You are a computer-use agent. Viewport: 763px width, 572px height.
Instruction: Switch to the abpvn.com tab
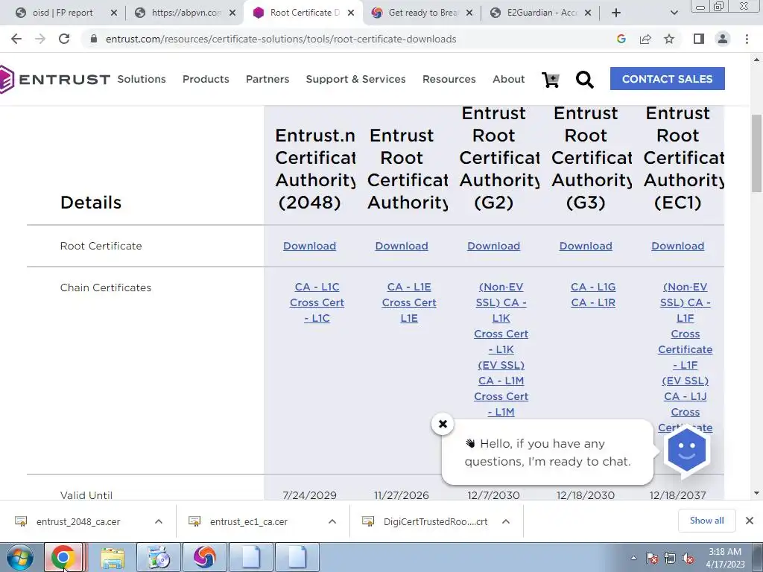185,13
